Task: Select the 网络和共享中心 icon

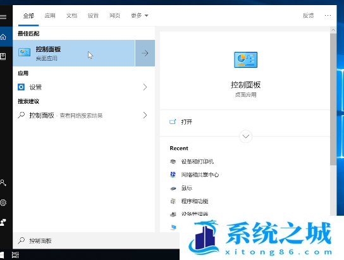Action: (173, 175)
